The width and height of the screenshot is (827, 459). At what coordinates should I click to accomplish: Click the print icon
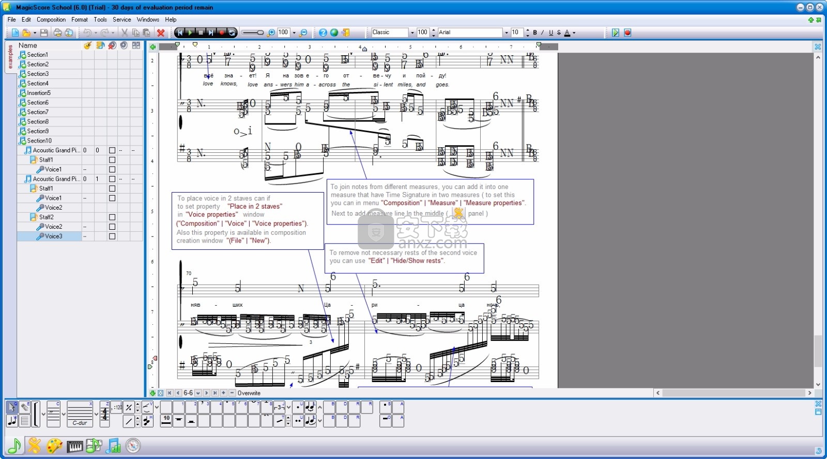pos(57,33)
